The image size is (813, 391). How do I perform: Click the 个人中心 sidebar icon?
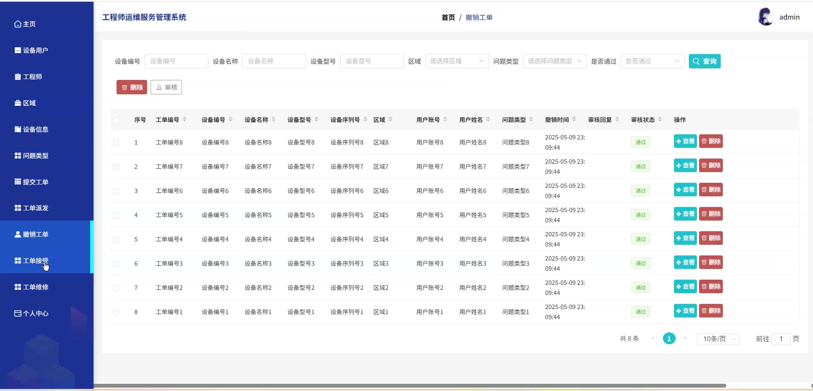tap(17, 314)
